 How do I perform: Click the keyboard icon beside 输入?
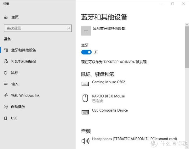6,84
